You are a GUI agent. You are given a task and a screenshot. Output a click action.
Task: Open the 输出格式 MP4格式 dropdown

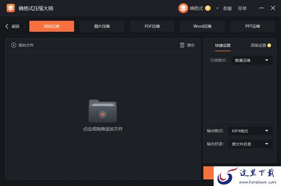251,131
